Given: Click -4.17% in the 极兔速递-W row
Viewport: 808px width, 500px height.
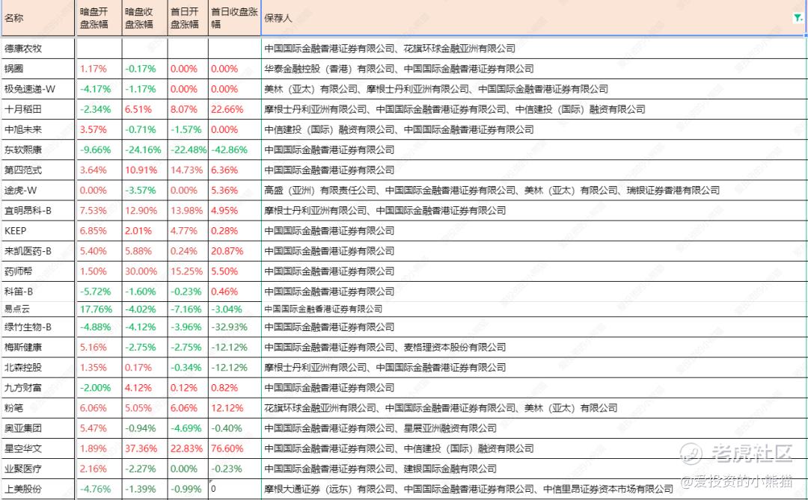Looking at the screenshot, I should tap(95, 89).
